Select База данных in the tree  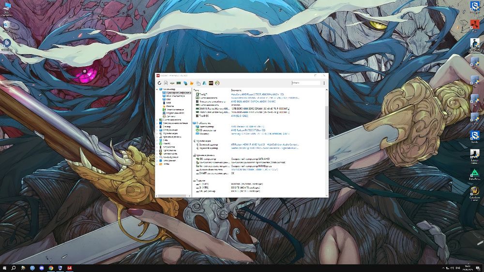click(x=169, y=160)
